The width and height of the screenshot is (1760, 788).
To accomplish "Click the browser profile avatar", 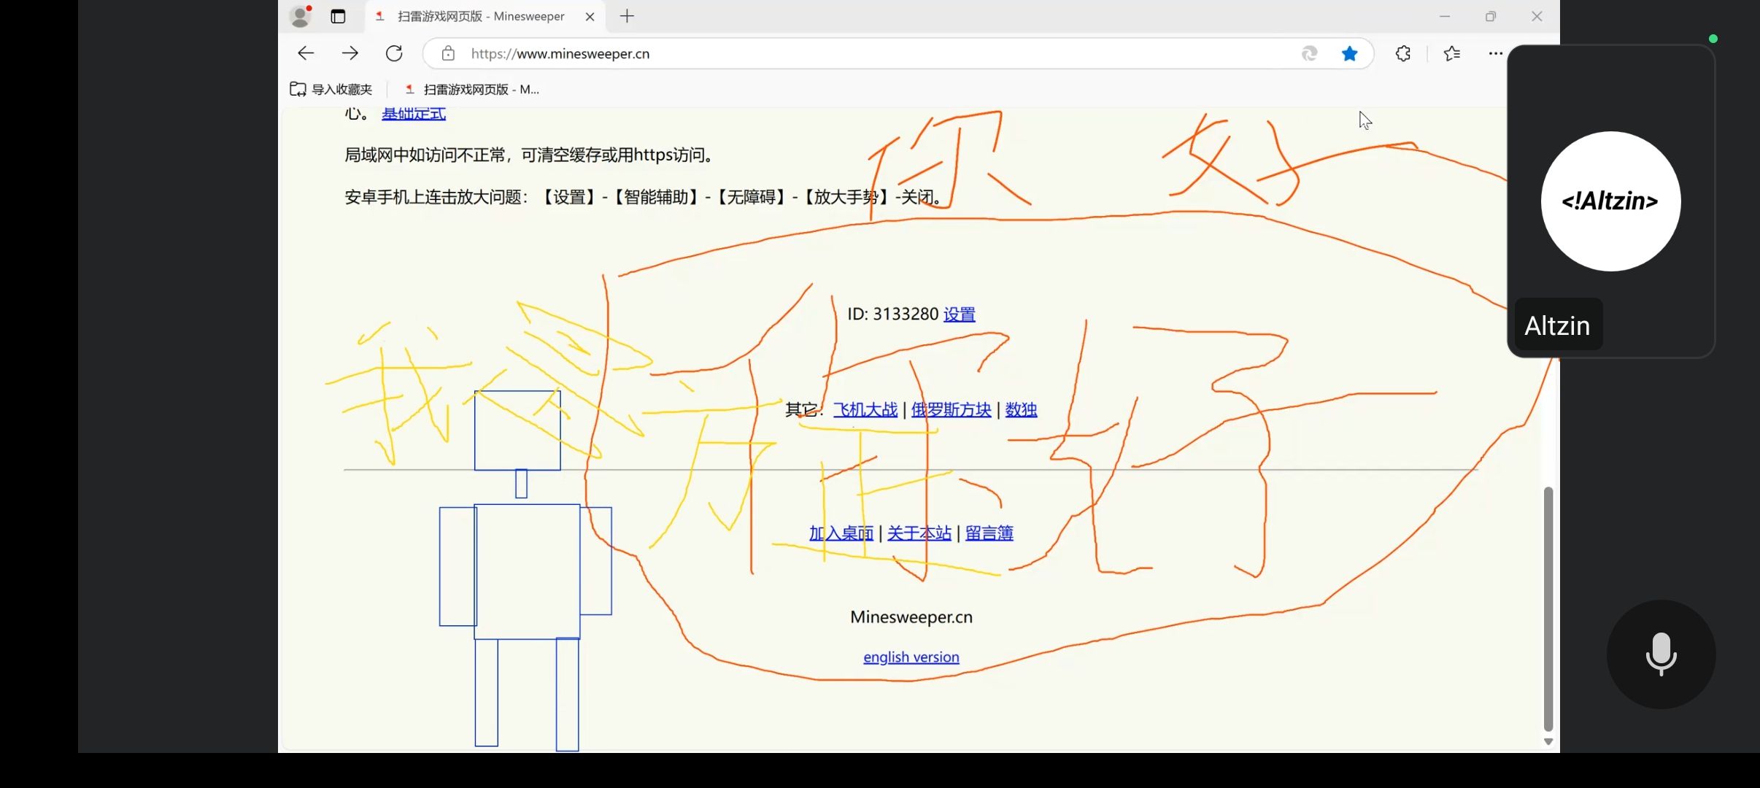I will click(x=300, y=16).
